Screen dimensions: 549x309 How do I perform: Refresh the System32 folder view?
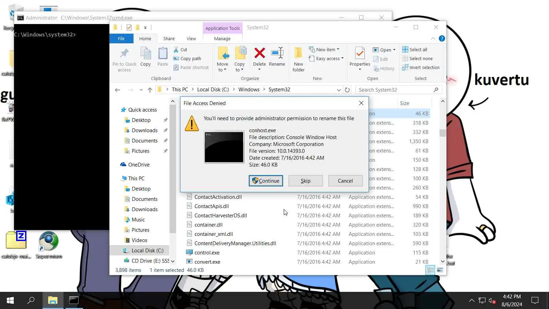(x=347, y=90)
